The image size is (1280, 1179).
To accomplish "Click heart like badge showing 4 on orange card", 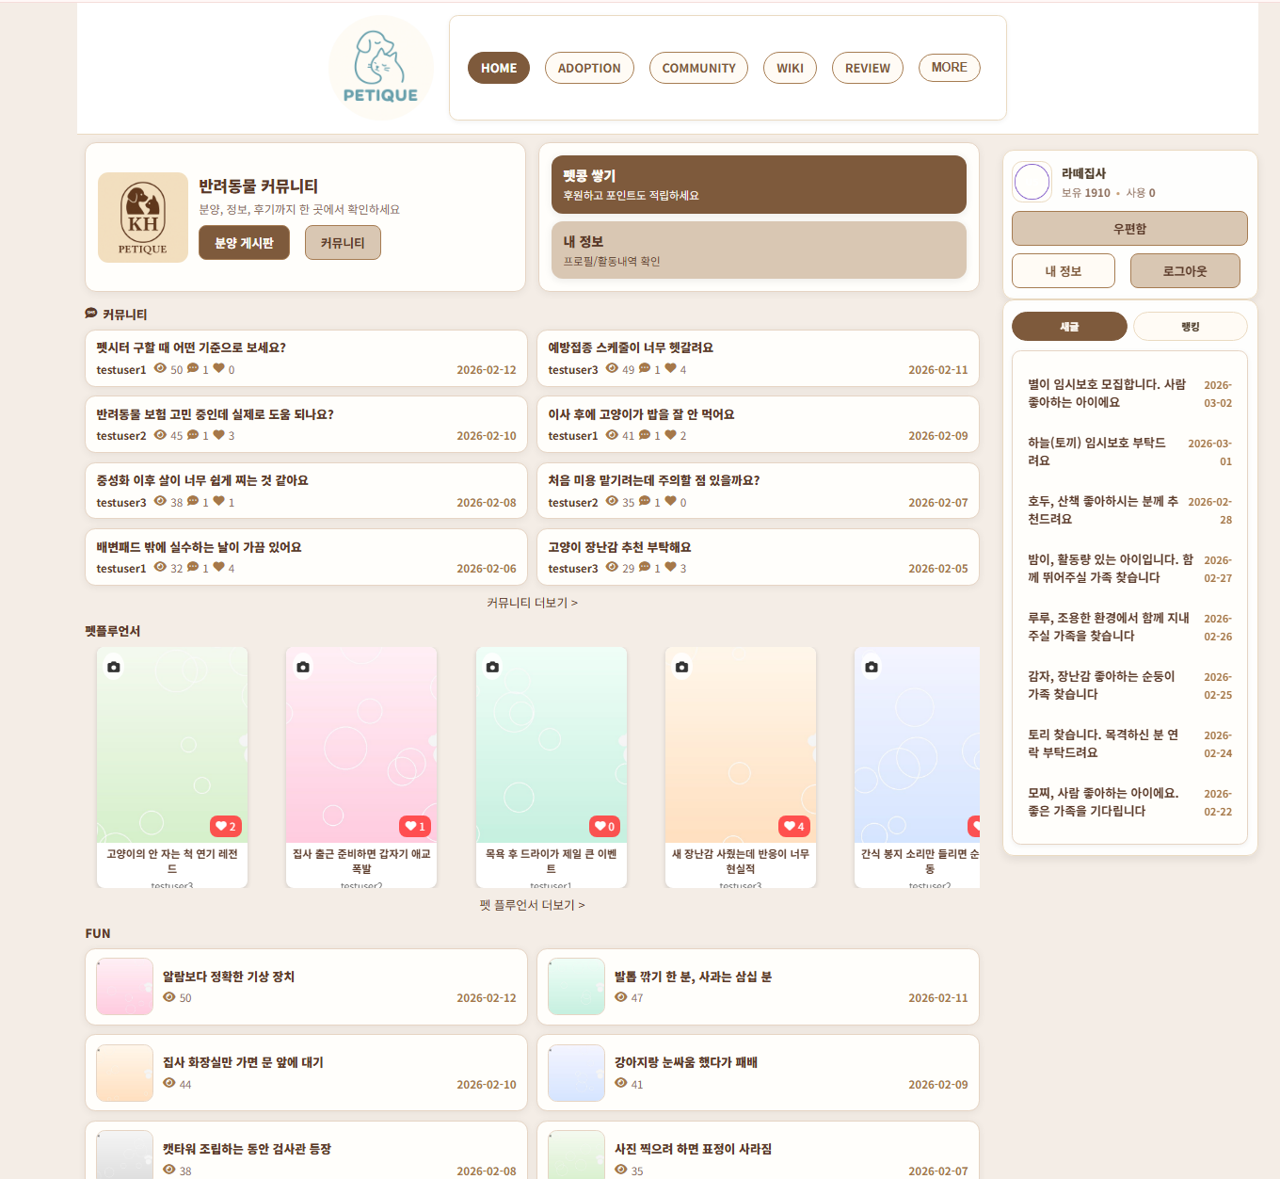I will click(794, 826).
